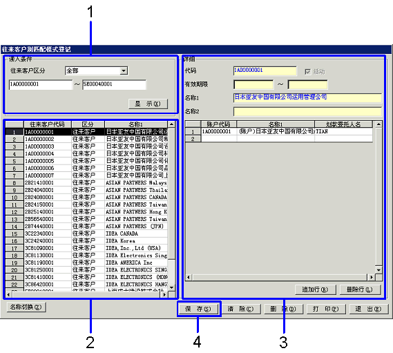Image resolution: width=393 pixels, height=353 pixels.
Task: Click the 追加行(R) button
Action: pyautogui.click(x=315, y=289)
